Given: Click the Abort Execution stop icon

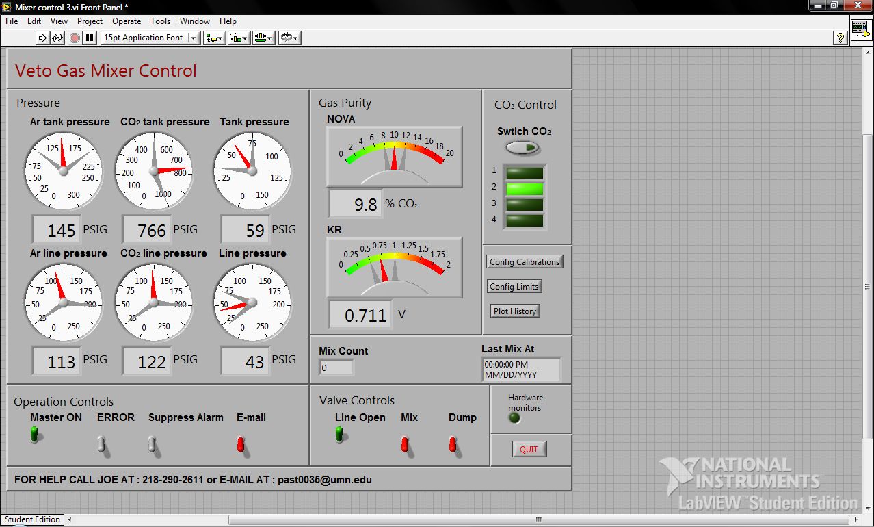Looking at the screenshot, I should pos(75,38).
